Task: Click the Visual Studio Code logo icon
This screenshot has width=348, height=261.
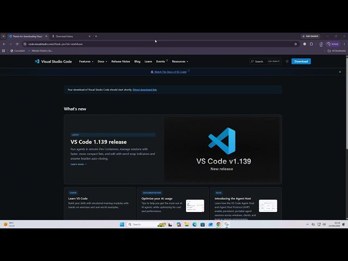Action: 37,61
